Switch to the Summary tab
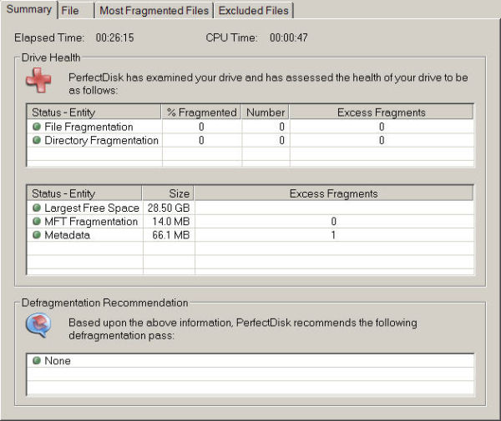The height and width of the screenshot is (421, 501). [x=29, y=9]
